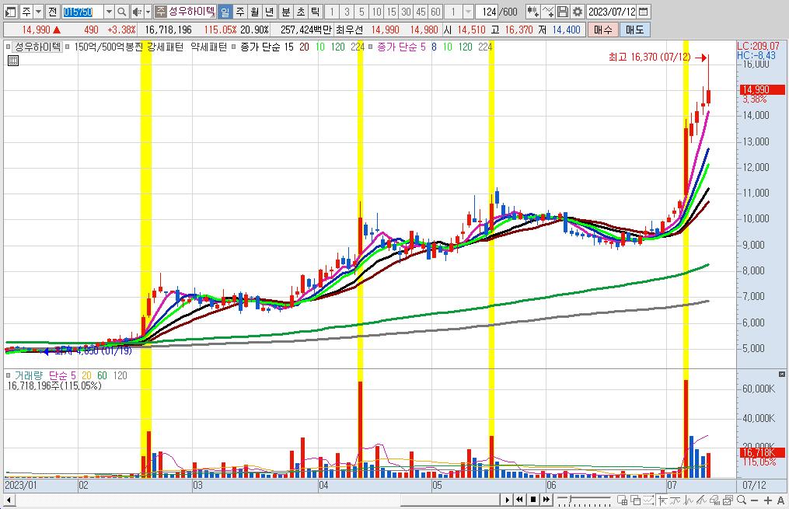Select the second '초' chart period
Viewport: 789px width, 509px height.
(x=300, y=12)
